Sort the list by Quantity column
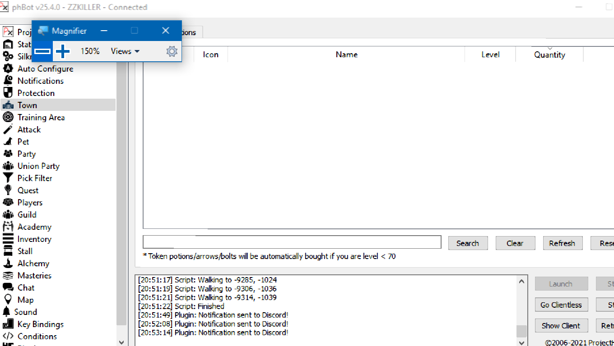 coord(549,55)
